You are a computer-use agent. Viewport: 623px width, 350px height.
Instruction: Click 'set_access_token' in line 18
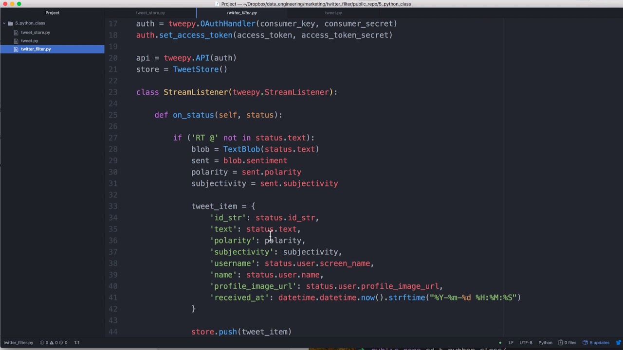tap(196, 35)
